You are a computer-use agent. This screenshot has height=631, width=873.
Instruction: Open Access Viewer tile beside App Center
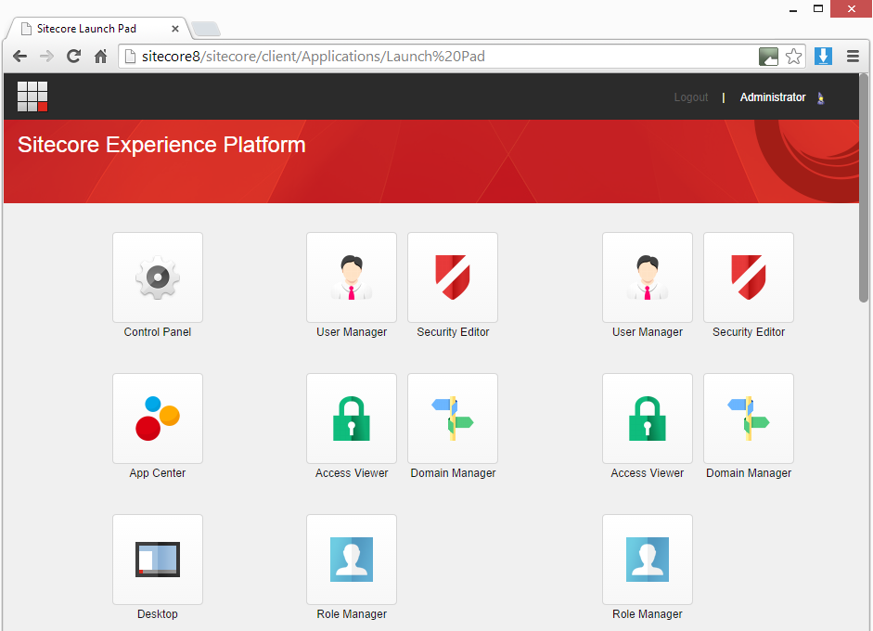352,419
